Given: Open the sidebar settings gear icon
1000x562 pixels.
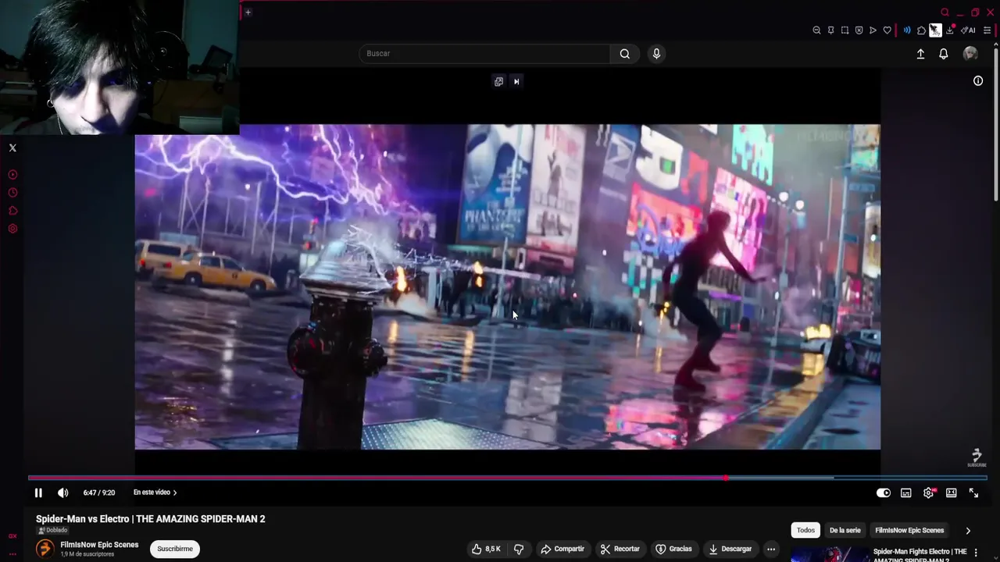Looking at the screenshot, I should pos(12,229).
